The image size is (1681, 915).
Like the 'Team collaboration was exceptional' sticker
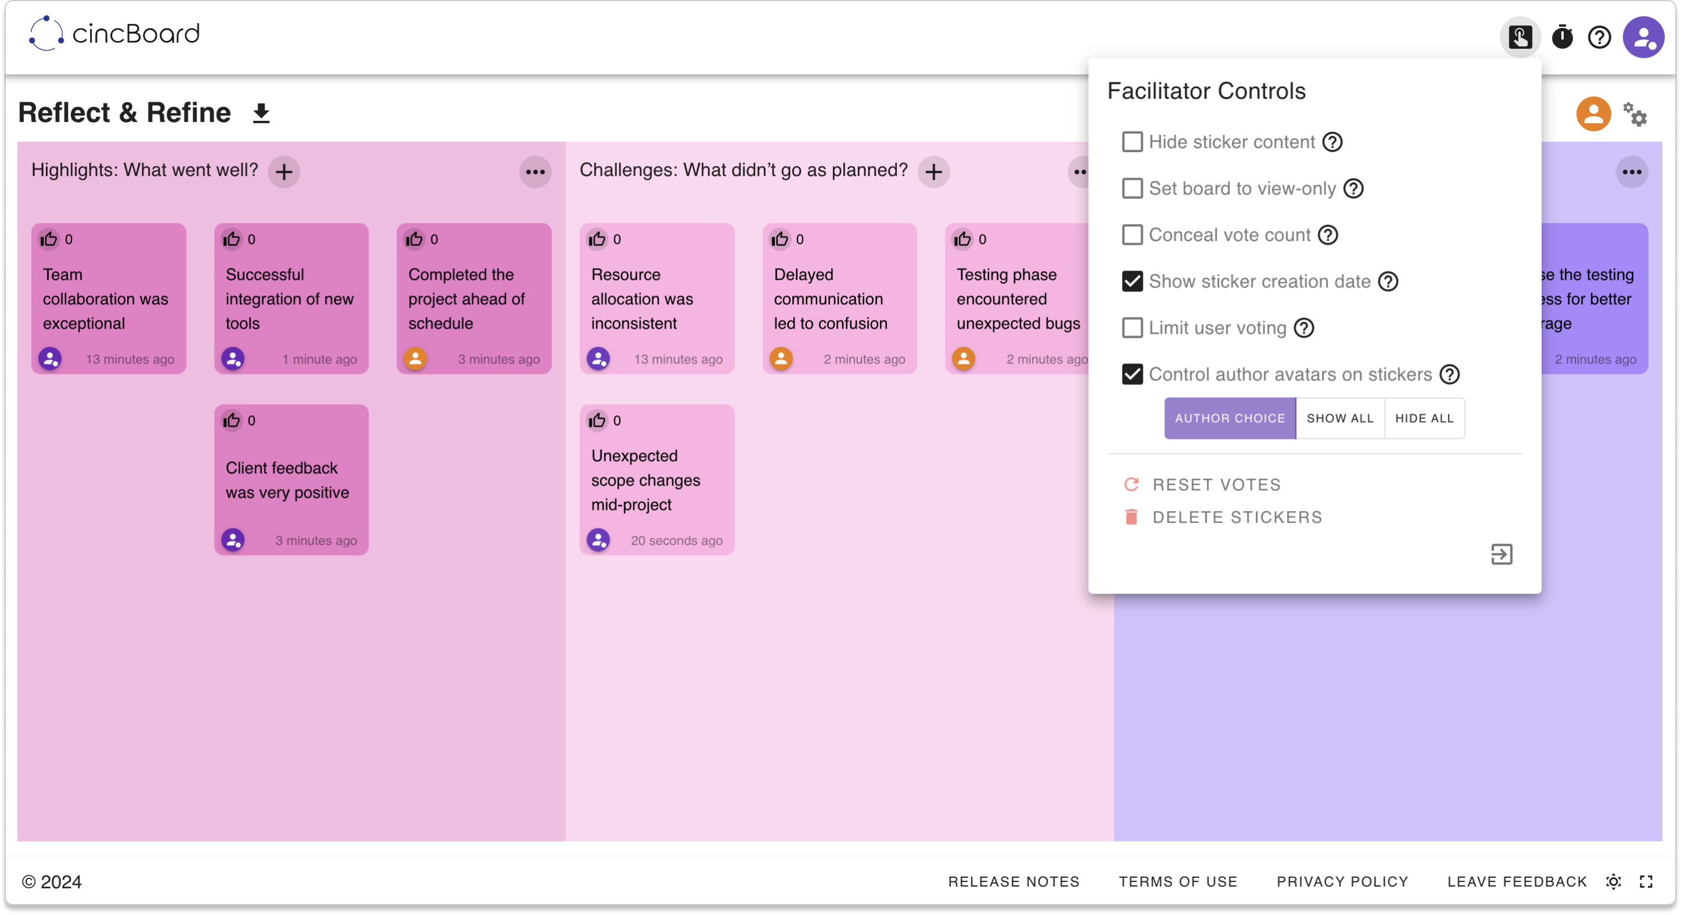[49, 240]
